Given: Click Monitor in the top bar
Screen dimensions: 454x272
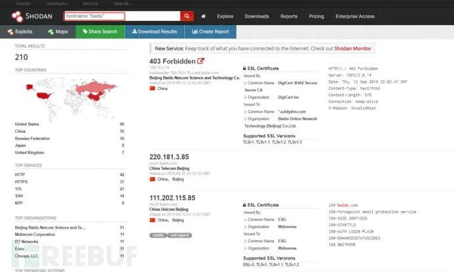Looking at the screenshot, I should click(91, 3).
